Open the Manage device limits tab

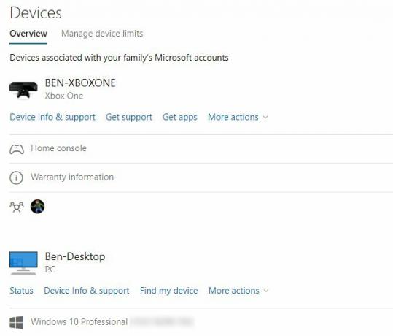pos(102,34)
